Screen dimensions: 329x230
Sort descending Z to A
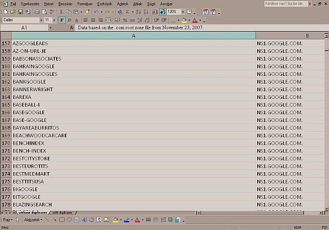coord(146,12)
